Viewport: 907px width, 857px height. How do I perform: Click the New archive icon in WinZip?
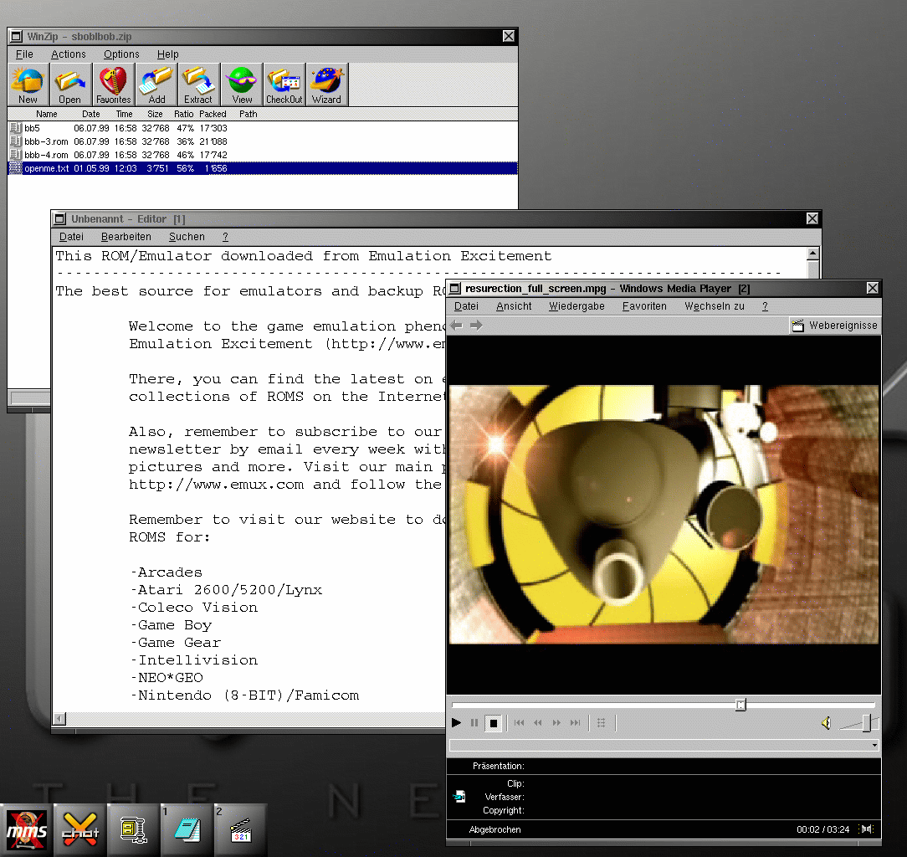coord(28,85)
